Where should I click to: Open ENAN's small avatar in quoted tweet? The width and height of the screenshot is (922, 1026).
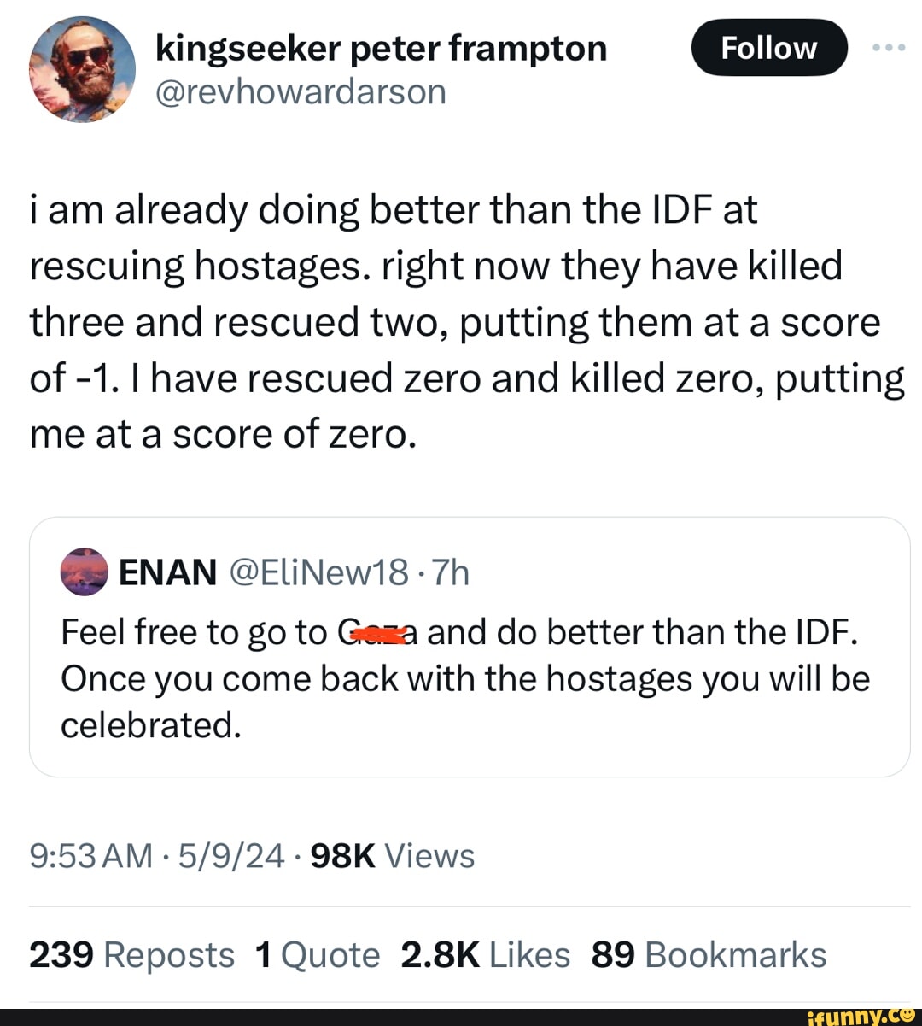pyautogui.click(x=85, y=572)
